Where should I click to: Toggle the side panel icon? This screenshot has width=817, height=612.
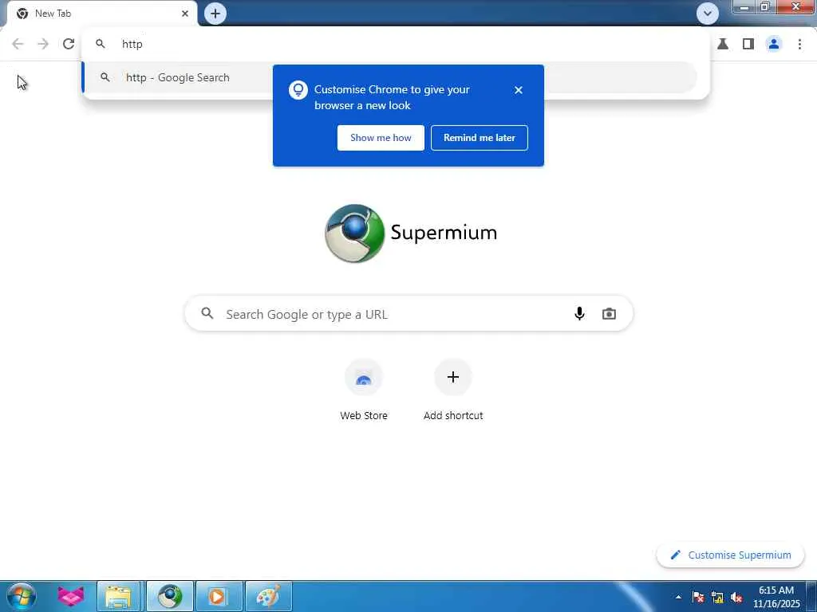748,45
